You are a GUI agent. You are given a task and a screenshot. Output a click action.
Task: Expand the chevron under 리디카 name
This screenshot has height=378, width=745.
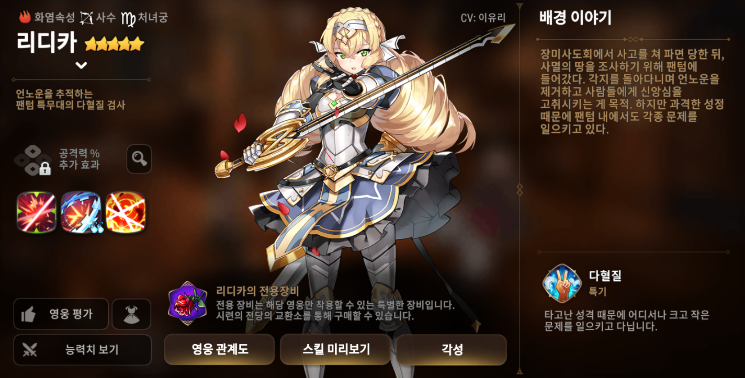point(81,65)
